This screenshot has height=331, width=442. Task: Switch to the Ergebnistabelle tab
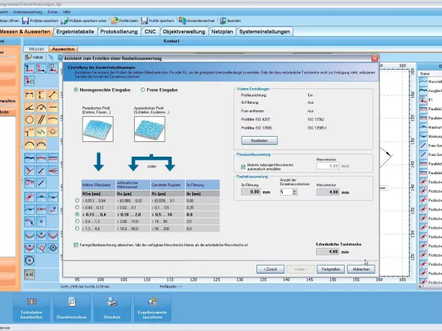[x=74, y=32]
